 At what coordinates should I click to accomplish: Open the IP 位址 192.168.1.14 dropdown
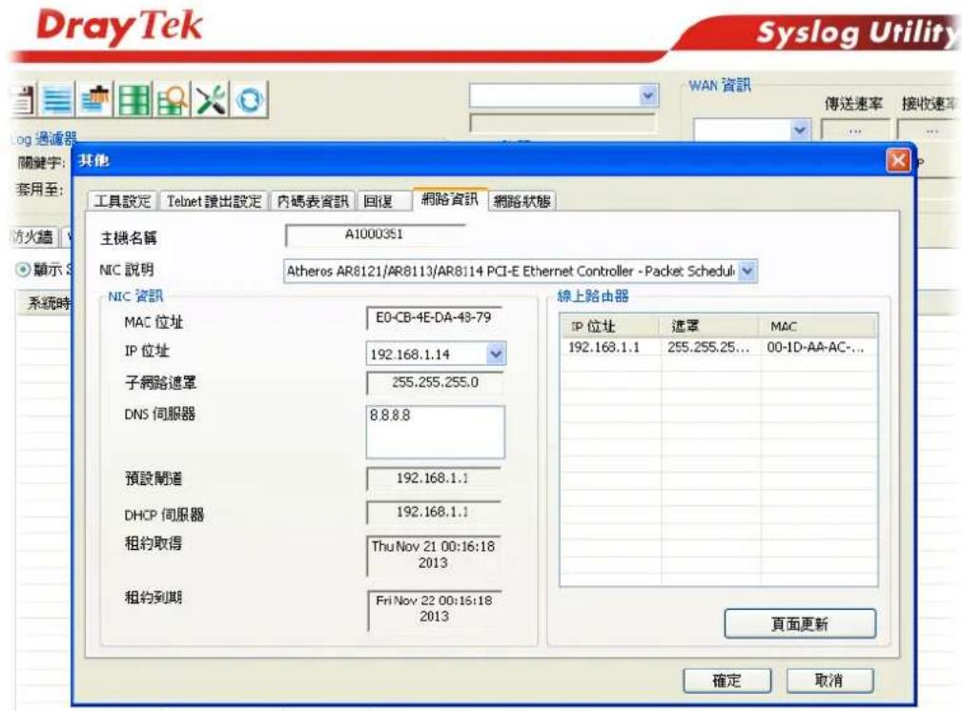point(496,354)
